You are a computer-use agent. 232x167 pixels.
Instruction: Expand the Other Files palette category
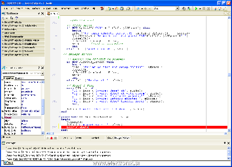(3, 29)
